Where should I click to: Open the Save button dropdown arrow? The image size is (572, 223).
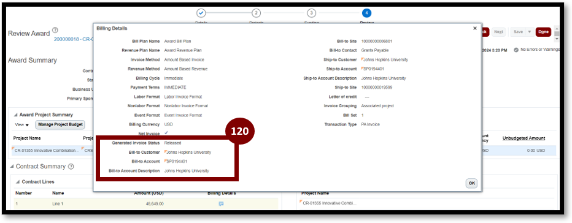529,32
